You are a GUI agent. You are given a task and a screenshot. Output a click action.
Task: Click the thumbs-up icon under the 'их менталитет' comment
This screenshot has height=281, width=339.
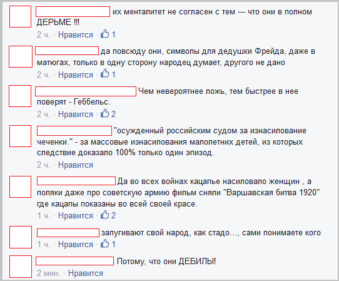pos(105,34)
